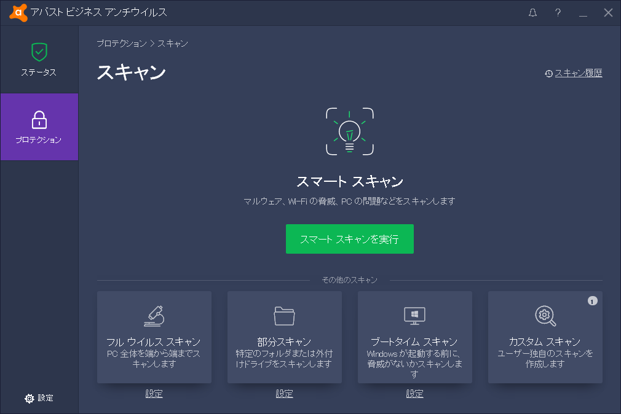Click the custom scan description ユーザー独自のスキャン

pos(545,359)
